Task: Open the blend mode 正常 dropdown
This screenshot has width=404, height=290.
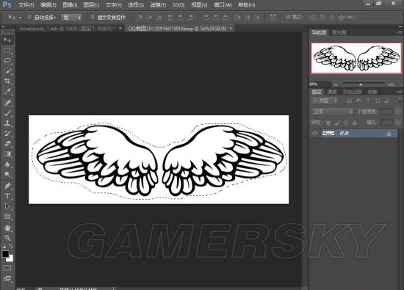Action: coord(332,112)
